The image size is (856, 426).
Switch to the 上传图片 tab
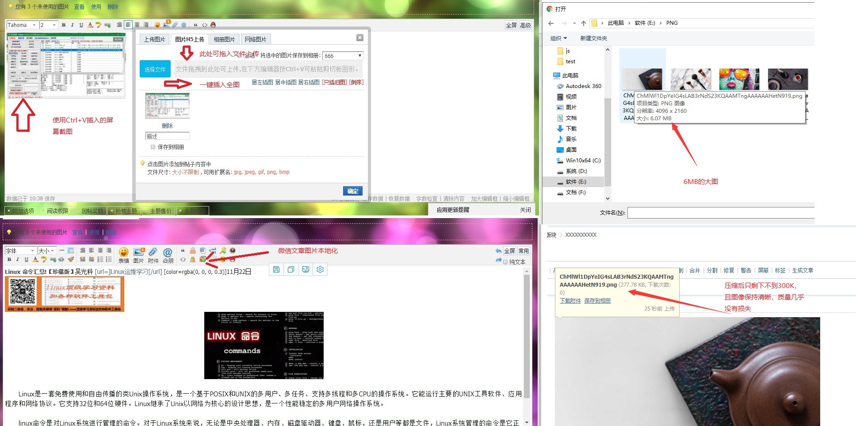click(154, 39)
